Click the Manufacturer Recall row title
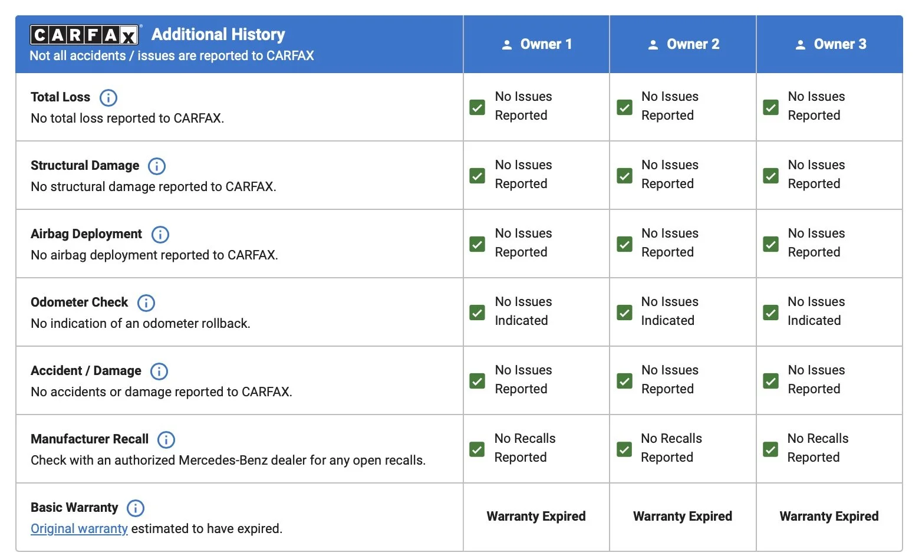Screen dimensions: 922x559 coord(90,439)
